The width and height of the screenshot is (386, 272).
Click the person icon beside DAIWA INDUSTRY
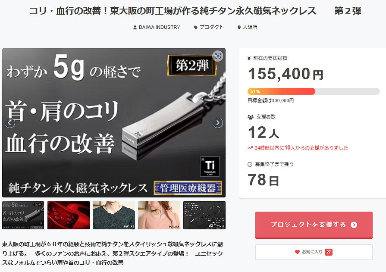(x=135, y=27)
